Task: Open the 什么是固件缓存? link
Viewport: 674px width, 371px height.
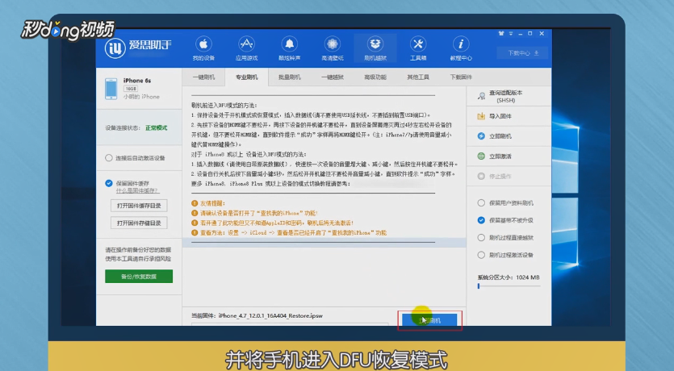Action: click(137, 190)
